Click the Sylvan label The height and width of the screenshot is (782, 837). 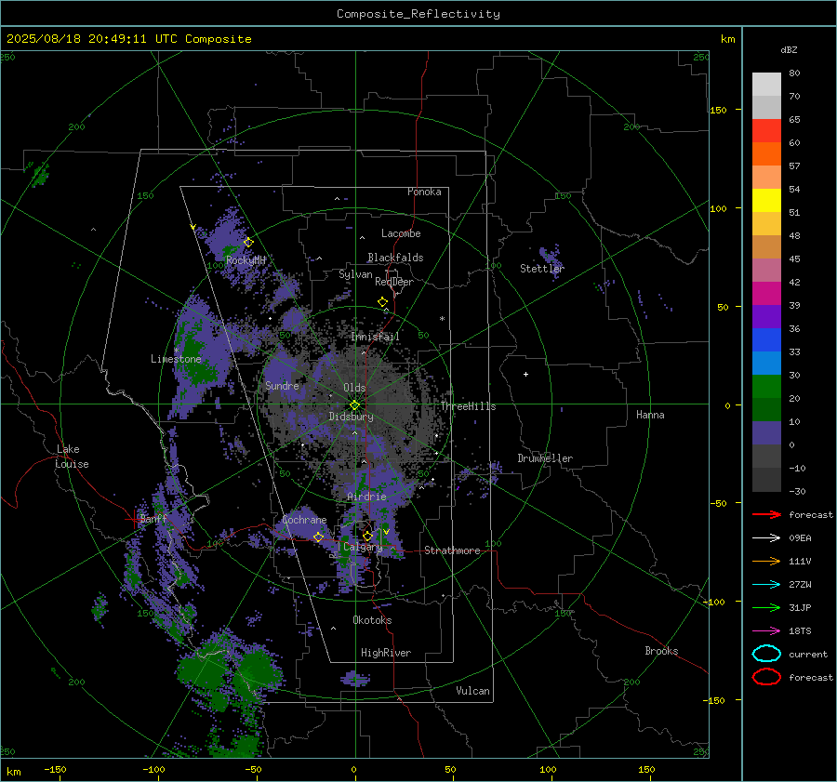click(x=355, y=274)
